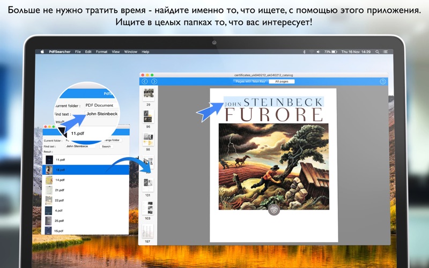Screen dimensions: 429x268
Task: Open the Apple menu icon
Action: [x=42, y=51]
